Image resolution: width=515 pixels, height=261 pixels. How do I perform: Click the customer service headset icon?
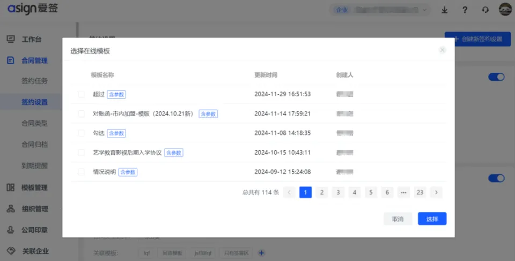tap(485, 10)
